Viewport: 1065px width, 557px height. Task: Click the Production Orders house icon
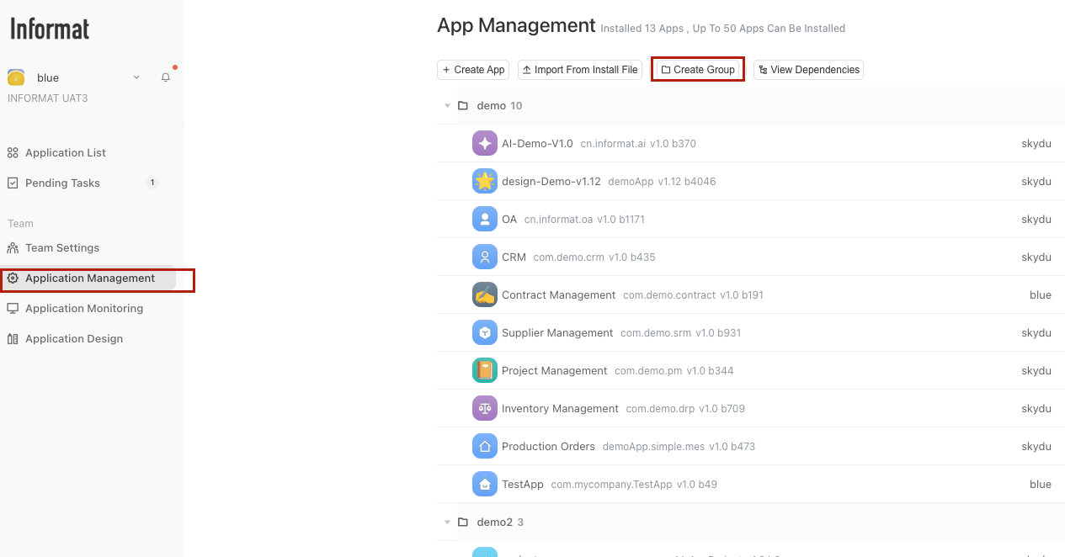pyautogui.click(x=485, y=447)
